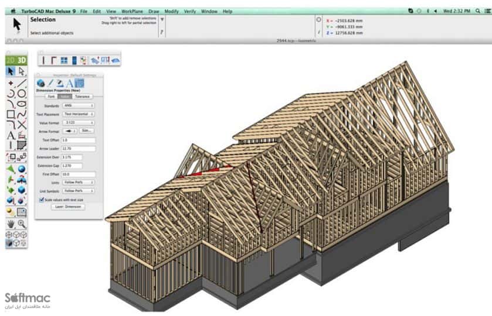Open the pen attributes tab in the Inspector
Viewport: 492px width, 316px height.
50,83
